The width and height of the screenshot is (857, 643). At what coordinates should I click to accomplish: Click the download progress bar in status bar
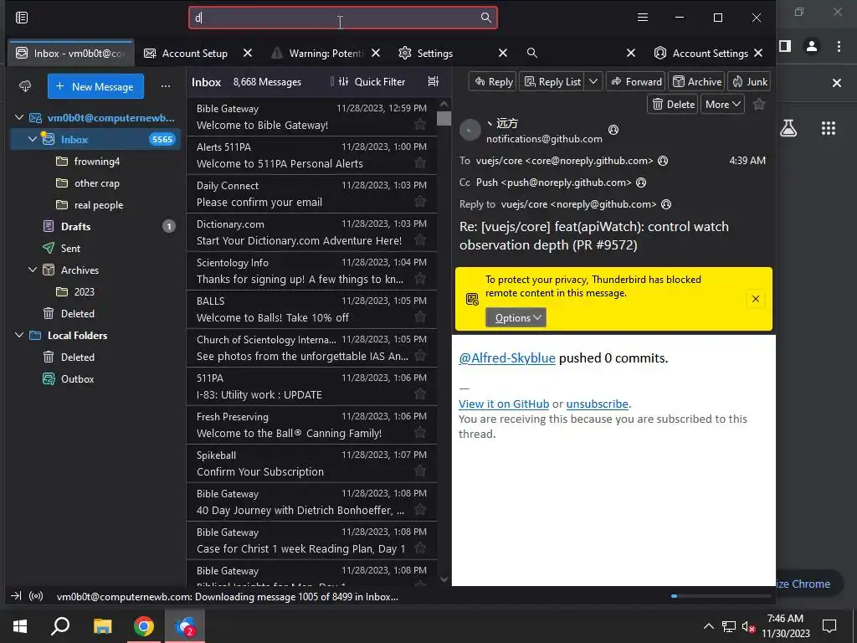[721, 596]
